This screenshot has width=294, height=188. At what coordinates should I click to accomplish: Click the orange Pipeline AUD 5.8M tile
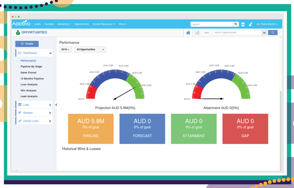[91, 129]
